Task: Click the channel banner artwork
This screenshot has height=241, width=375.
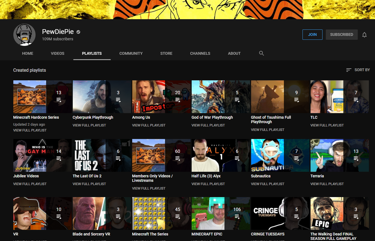Action: (x=187, y=9)
